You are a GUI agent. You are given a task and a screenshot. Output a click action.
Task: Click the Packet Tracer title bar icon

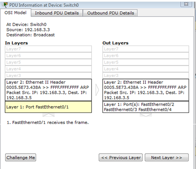tap(5, 5)
